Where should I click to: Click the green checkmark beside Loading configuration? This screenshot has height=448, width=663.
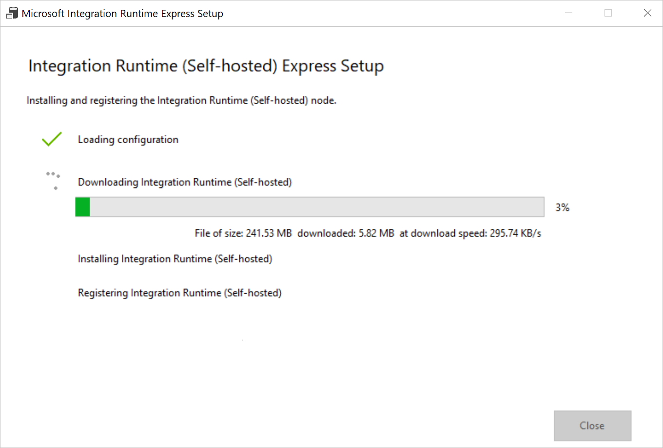coord(51,139)
